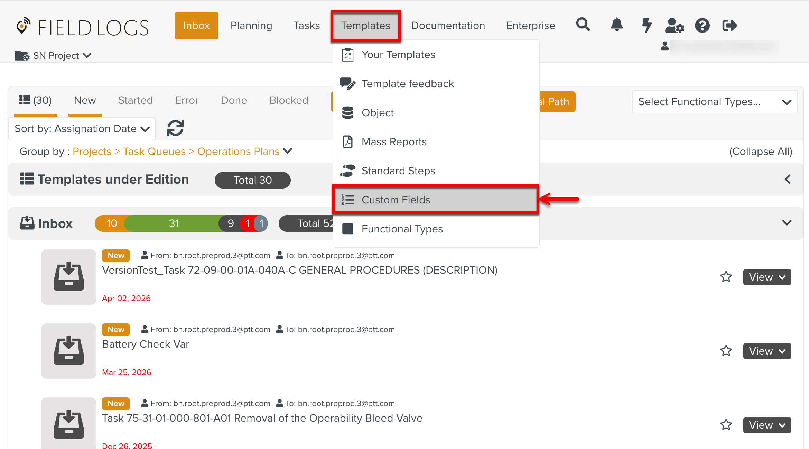Click the logout arrow icon
The image size is (809, 449).
[730, 25]
